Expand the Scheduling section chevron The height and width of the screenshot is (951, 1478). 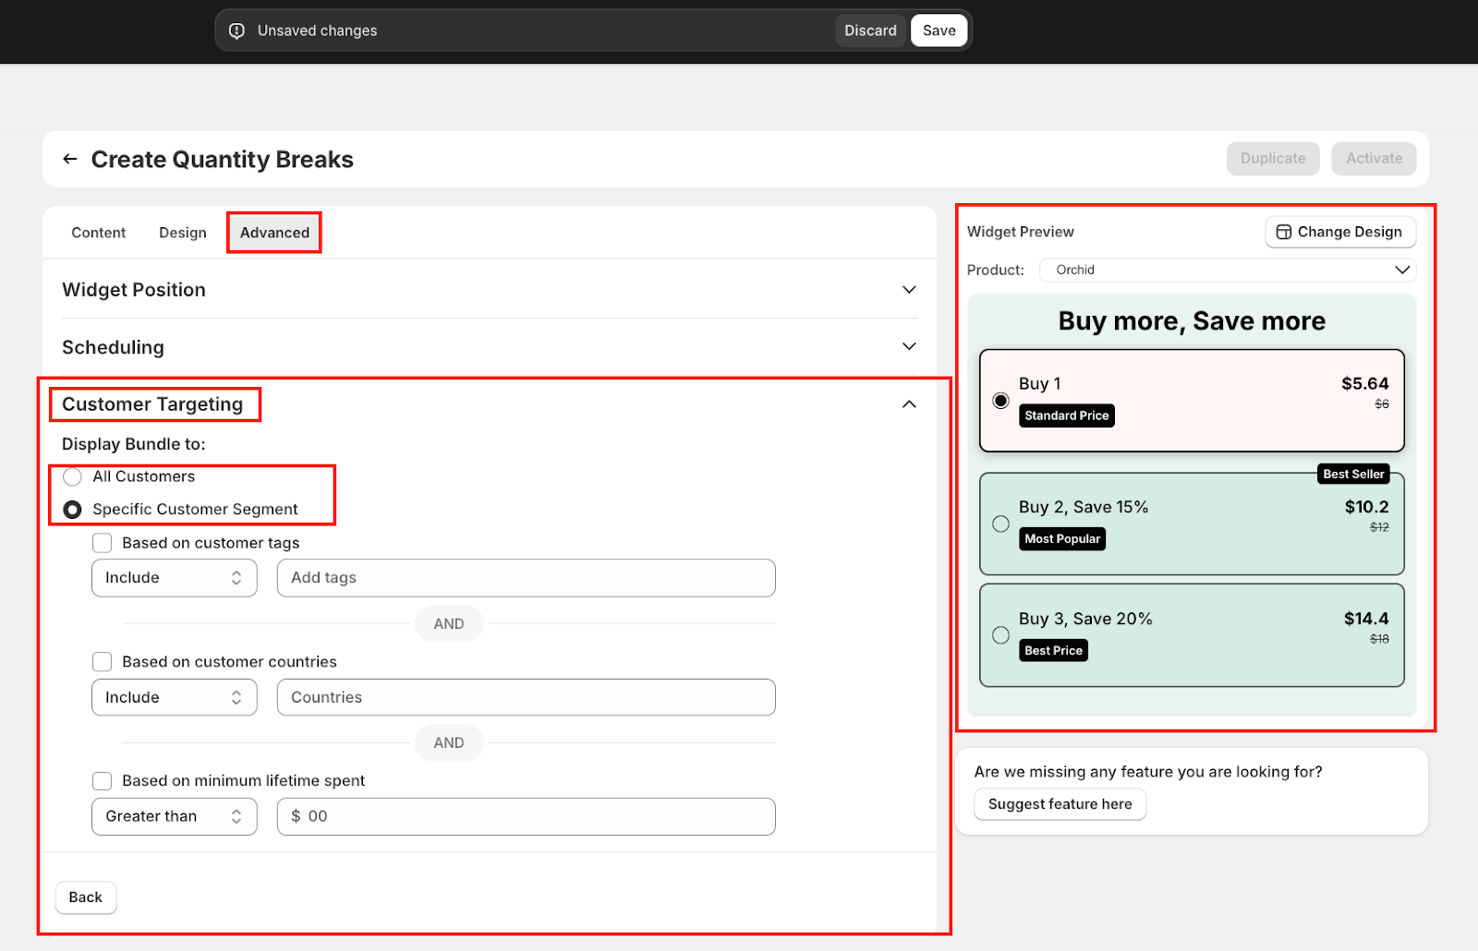(909, 347)
